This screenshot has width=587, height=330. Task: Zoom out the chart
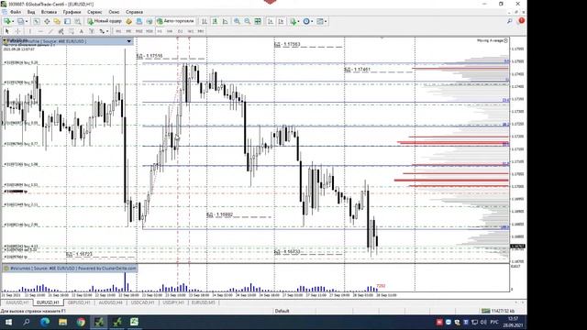(x=248, y=21)
